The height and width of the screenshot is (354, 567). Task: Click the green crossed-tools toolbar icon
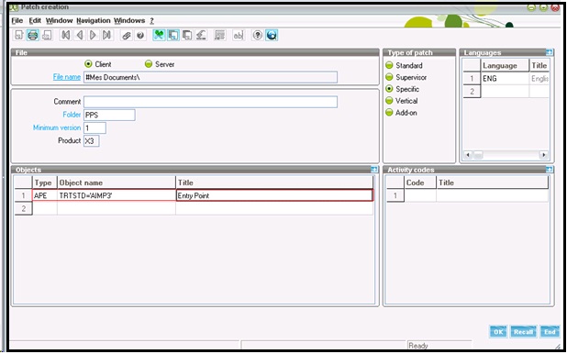point(159,35)
